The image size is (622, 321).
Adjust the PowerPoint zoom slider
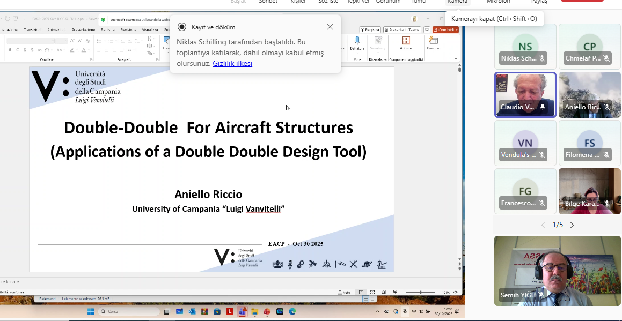coord(420,292)
